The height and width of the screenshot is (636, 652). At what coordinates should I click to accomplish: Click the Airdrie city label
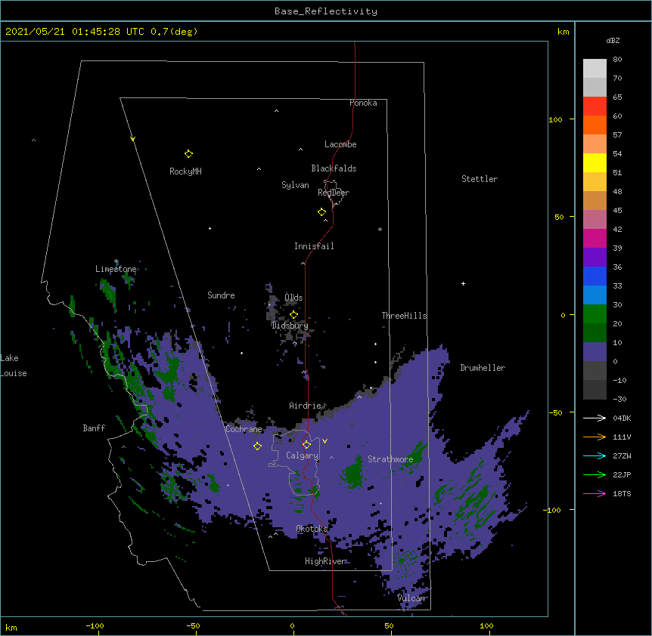(306, 406)
